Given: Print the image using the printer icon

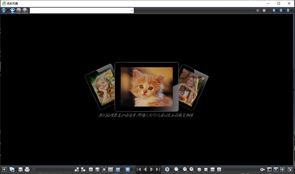Looking at the screenshot, I should tap(27, 169).
